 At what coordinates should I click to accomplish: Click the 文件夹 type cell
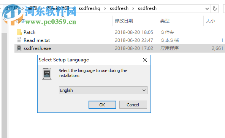pyautogui.click(x=167, y=32)
